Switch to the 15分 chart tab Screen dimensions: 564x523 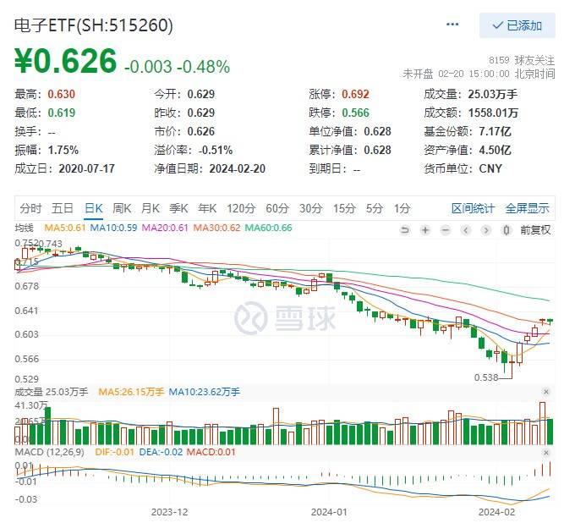click(344, 208)
